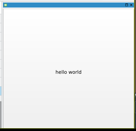The image size is (136, 131).
Task: Maximize the Qt window
Action: click(126, 5)
